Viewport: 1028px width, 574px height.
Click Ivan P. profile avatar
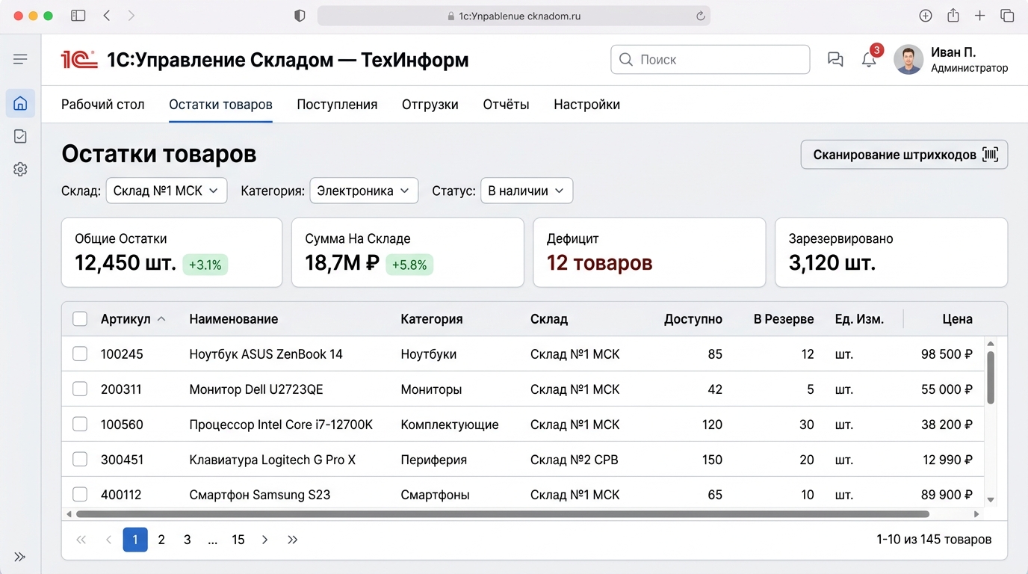click(908, 60)
